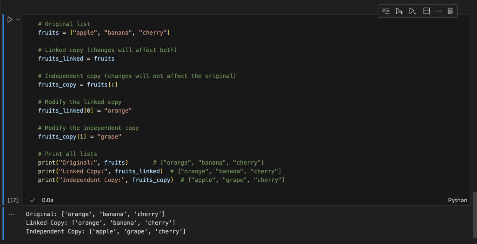Execute cells above using the toolbar icon
Screen dimensions: 477x244
tap(399, 11)
